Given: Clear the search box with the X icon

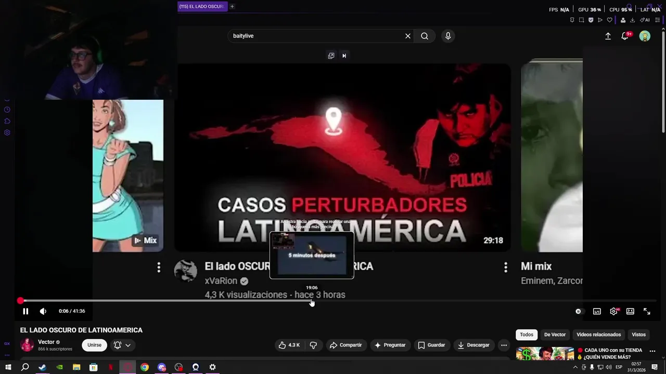Looking at the screenshot, I should [408, 36].
